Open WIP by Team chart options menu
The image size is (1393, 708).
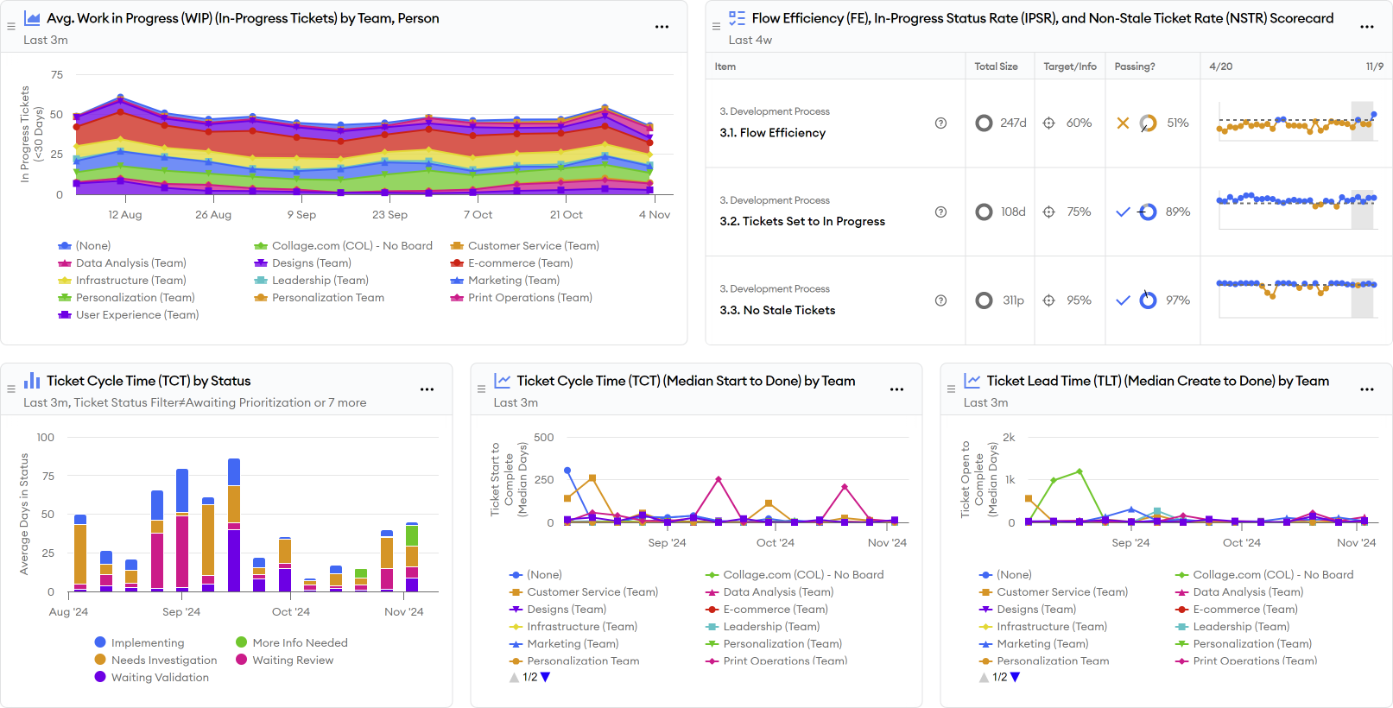[662, 27]
